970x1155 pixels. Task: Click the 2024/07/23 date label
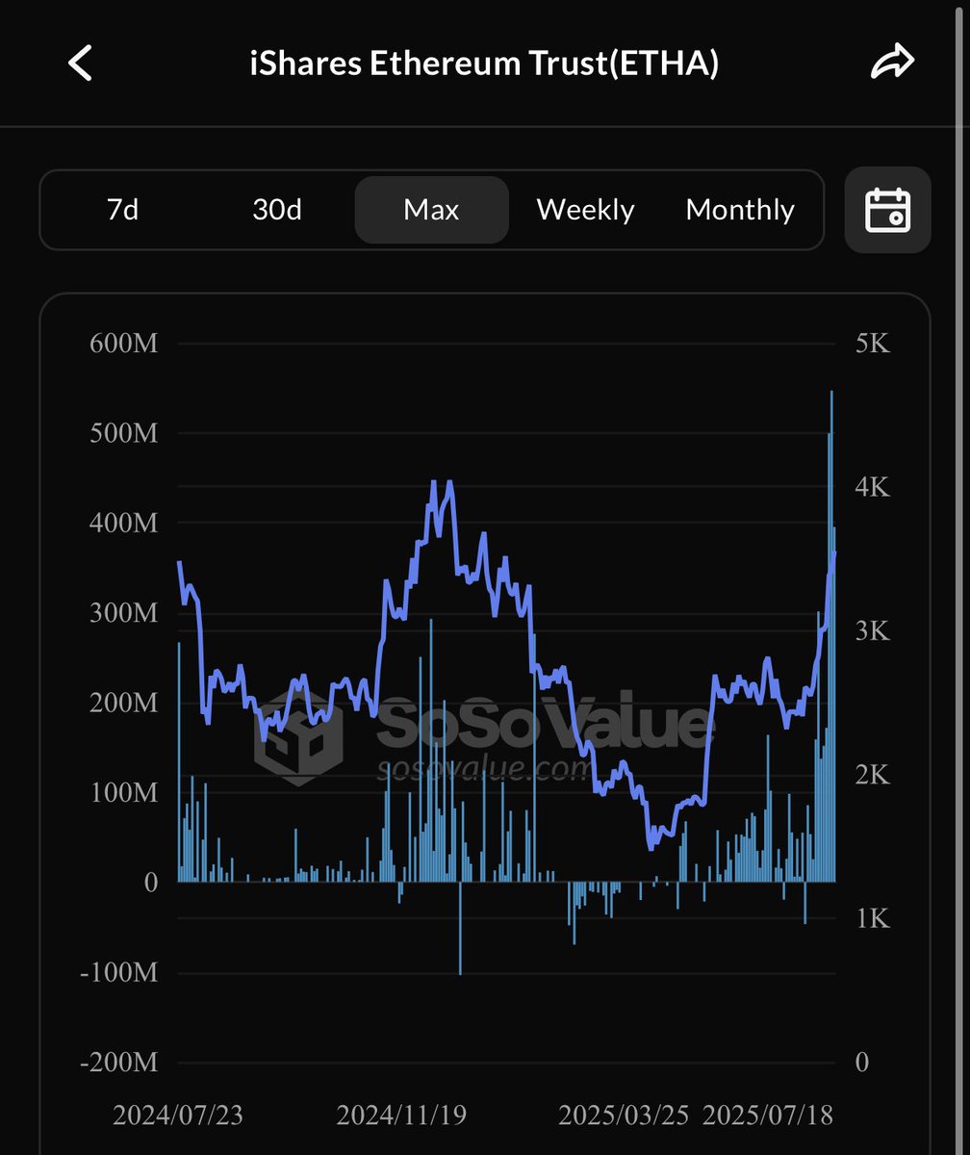[178, 1116]
